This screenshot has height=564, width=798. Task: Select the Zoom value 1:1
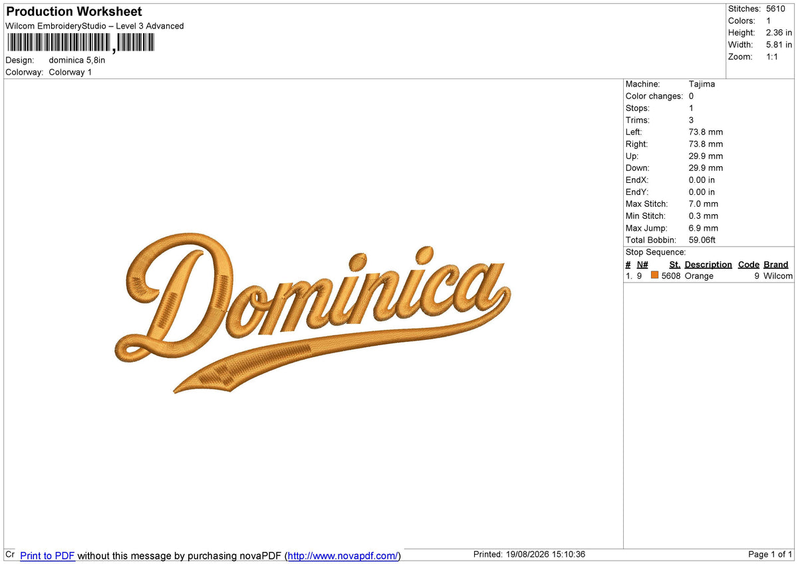point(772,57)
